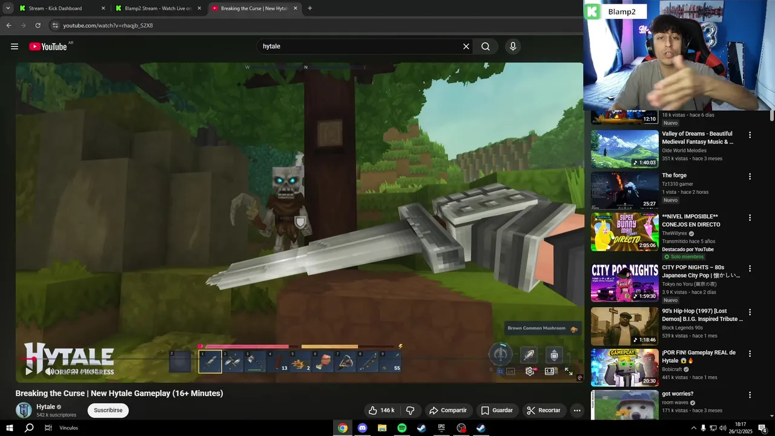The height and width of the screenshot is (436, 775).
Task: Toggle theater mode on the player
Action: pyautogui.click(x=549, y=371)
